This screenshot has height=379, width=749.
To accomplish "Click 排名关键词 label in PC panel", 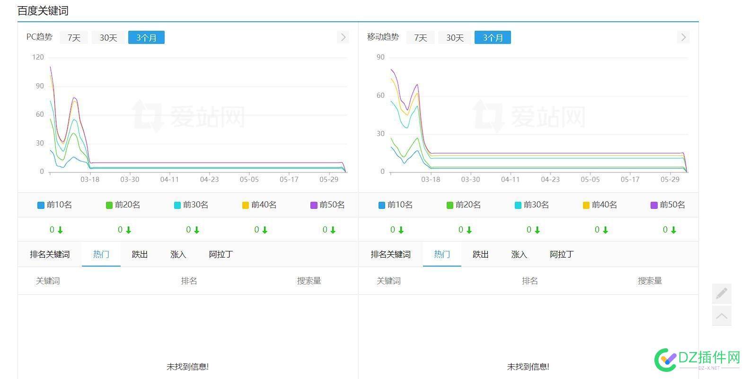I will [x=50, y=254].
